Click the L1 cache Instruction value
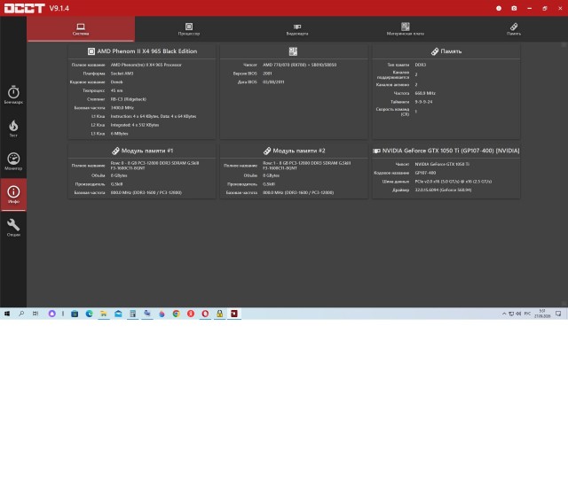 pyautogui.click(x=154, y=116)
